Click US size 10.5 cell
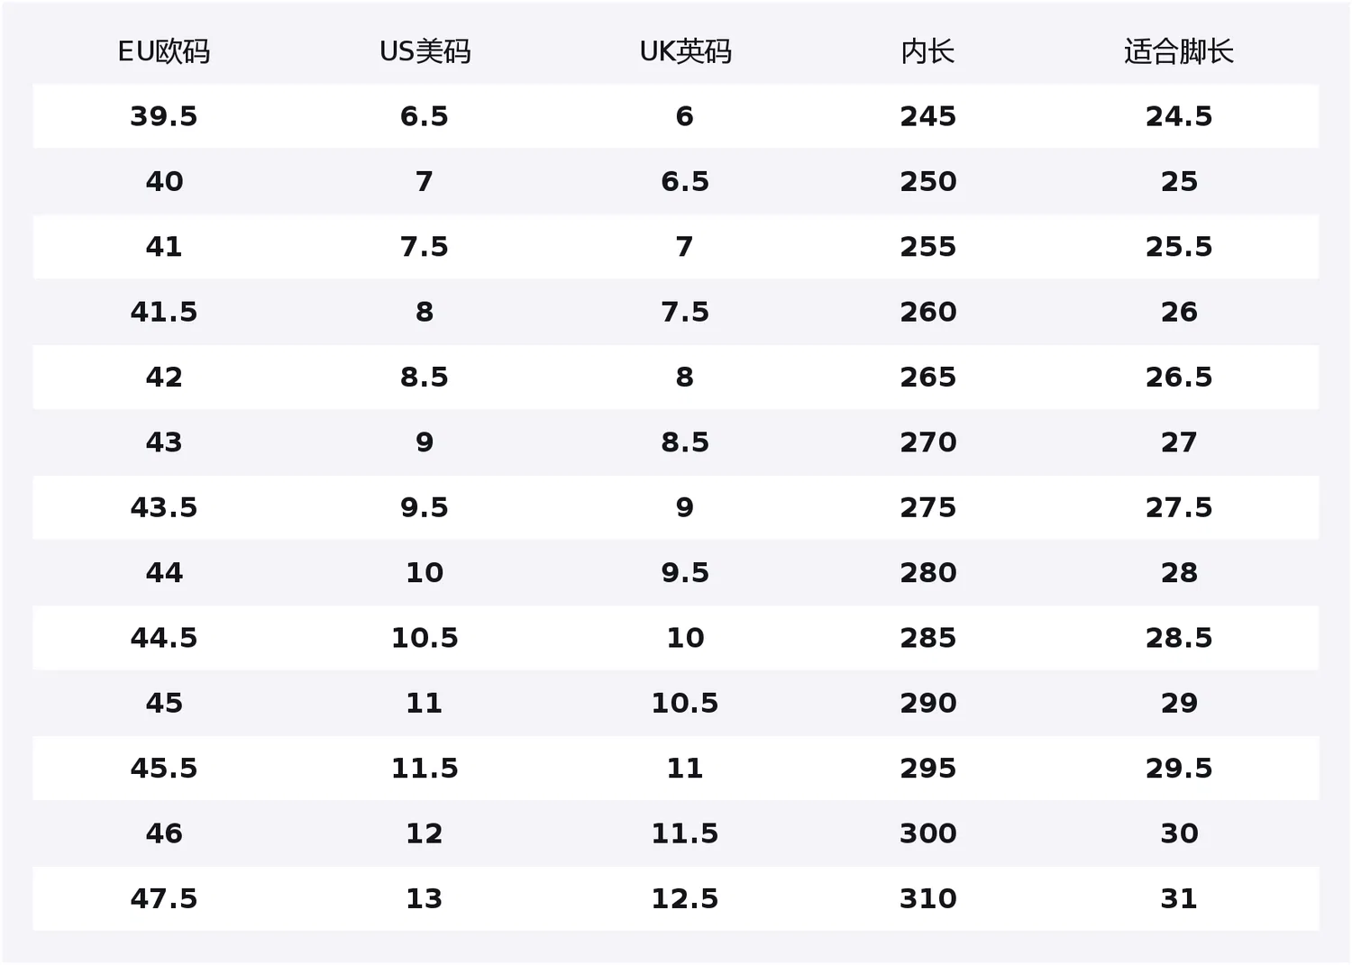Viewport: 1352px width, 965px height. pos(425,638)
